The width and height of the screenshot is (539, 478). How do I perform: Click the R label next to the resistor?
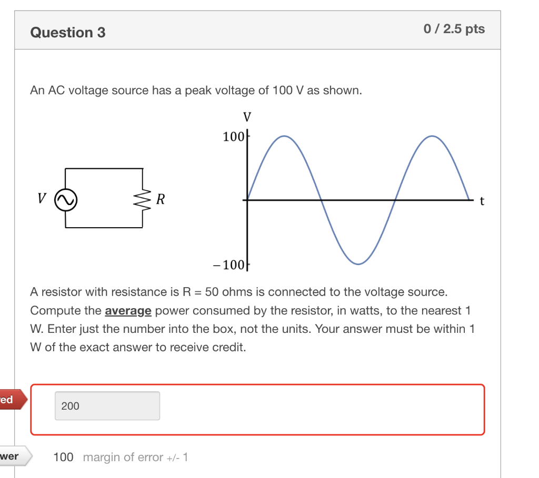coord(159,199)
